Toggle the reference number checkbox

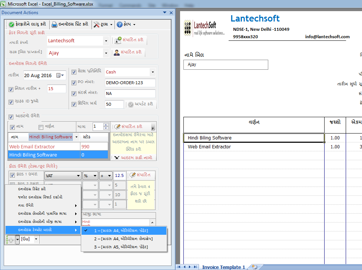(x=74, y=93)
